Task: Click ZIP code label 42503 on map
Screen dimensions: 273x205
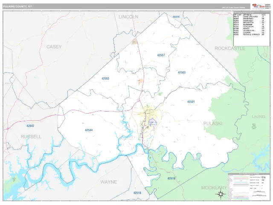Action: pos(182,72)
